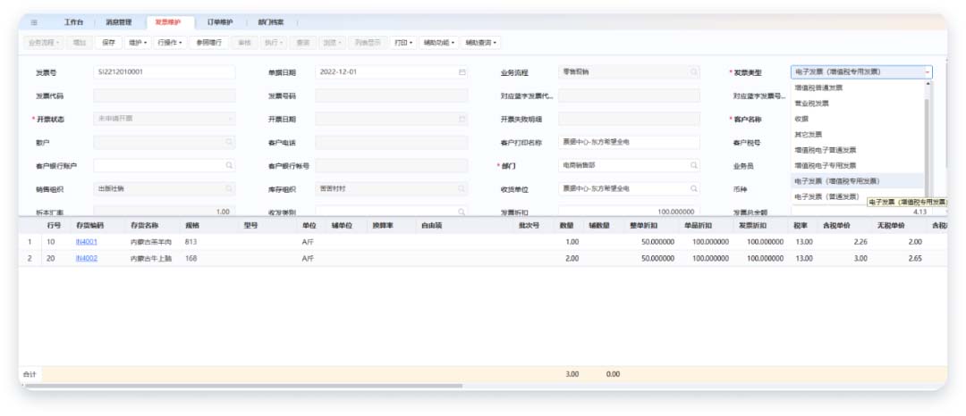Click search icon in 散户 field
The image size is (966, 416).
(229, 142)
